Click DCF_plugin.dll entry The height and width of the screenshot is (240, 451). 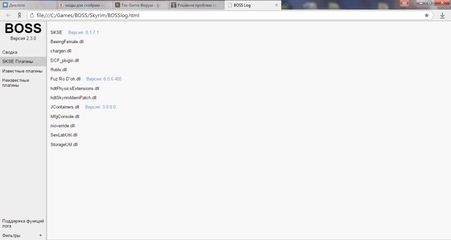[x=64, y=60]
